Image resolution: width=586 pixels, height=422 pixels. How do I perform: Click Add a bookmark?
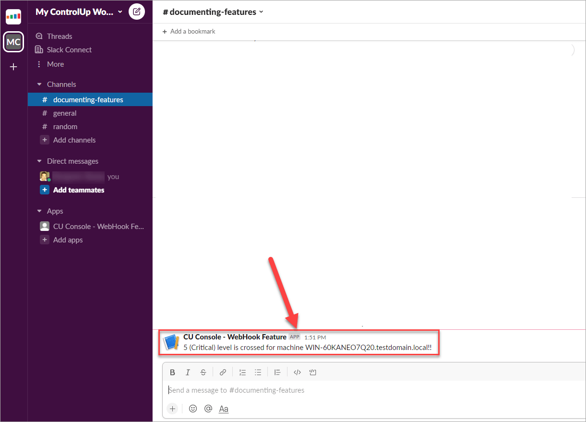189,31
